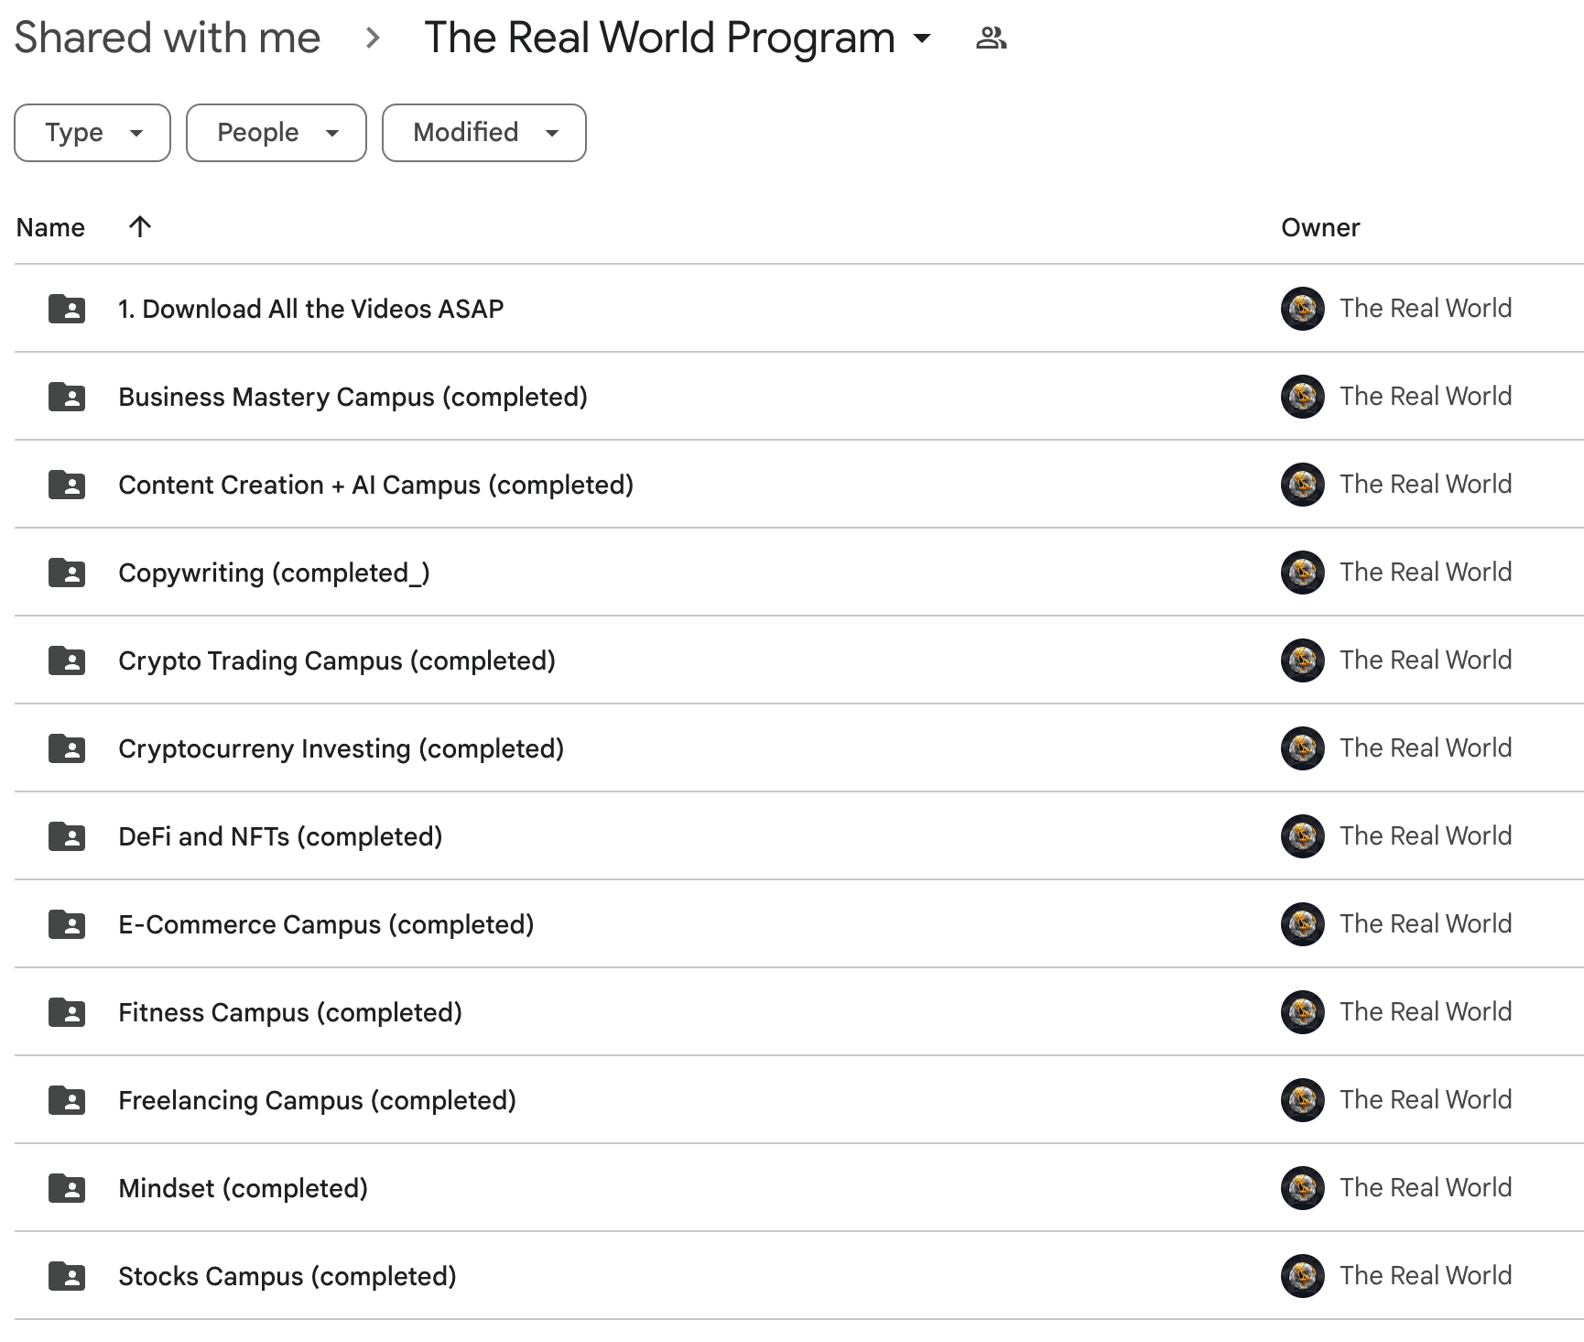The height and width of the screenshot is (1342, 1584).
Task: Open the Type filter dropdown
Action: coord(92,133)
